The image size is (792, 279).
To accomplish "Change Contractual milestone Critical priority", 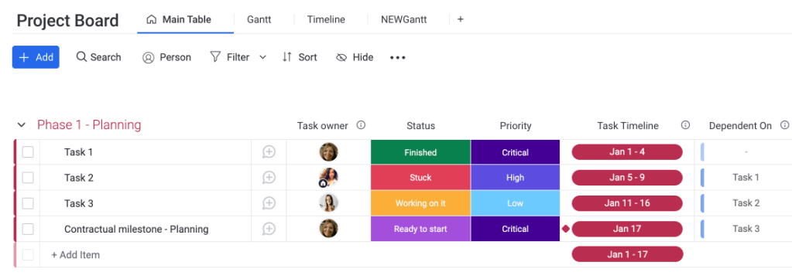I will click(x=515, y=229).
